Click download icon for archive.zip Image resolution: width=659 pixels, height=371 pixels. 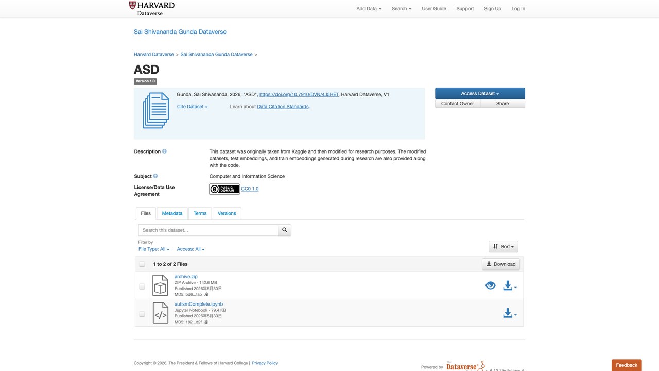[x=510, y=285]
